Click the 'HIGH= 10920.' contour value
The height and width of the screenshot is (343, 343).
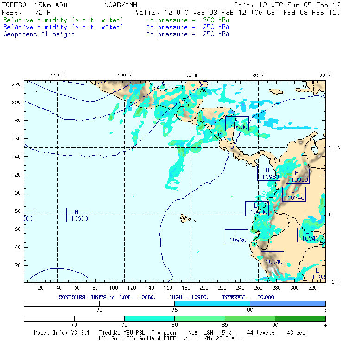pos(189,297)
